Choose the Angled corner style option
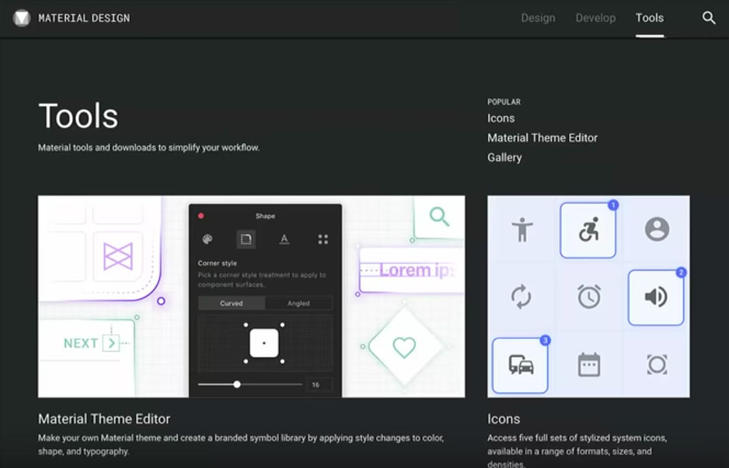729x468 pixels. [298, 303]
